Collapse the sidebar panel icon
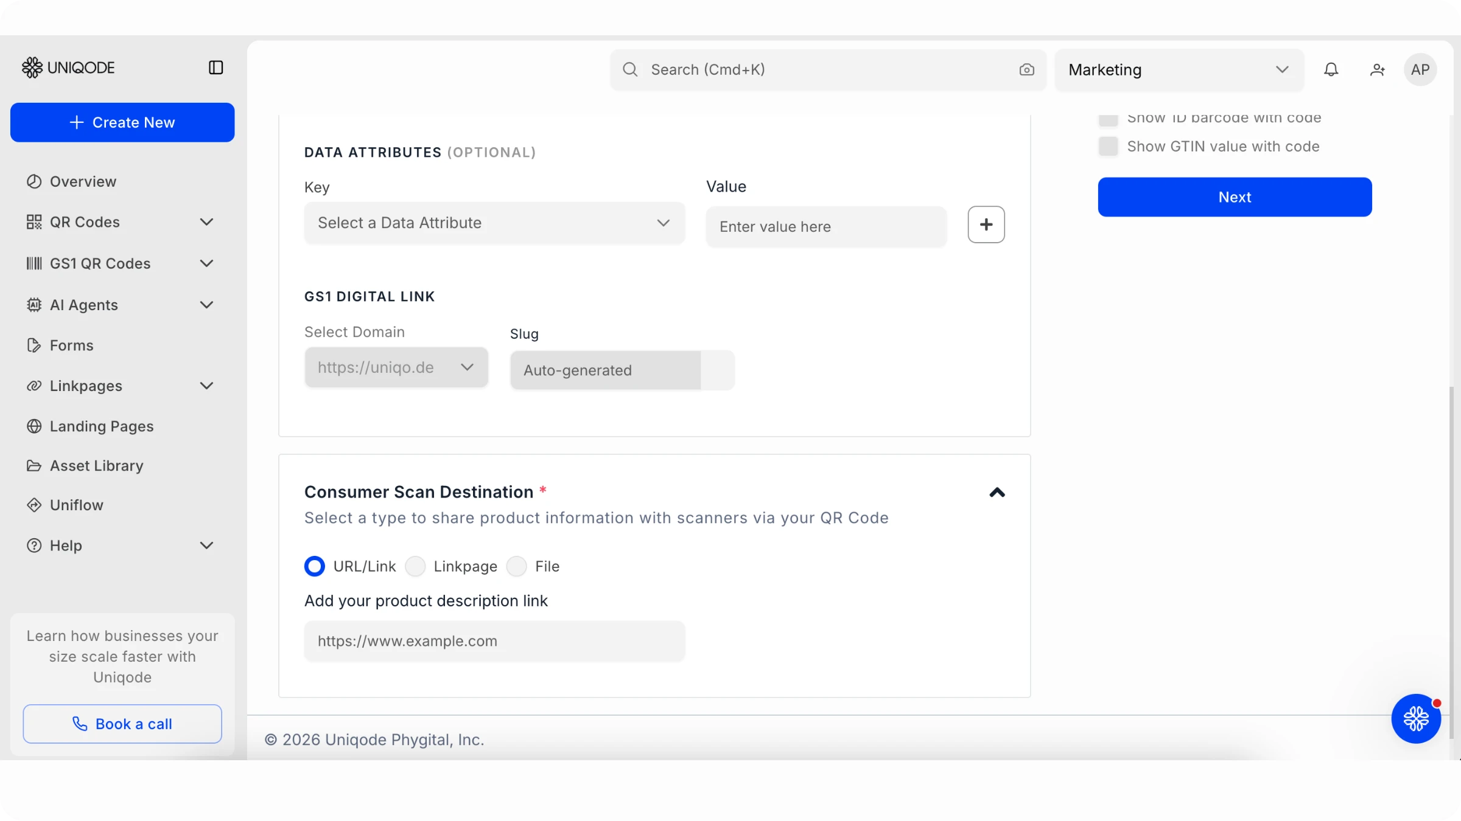 (x=215, y=68)
